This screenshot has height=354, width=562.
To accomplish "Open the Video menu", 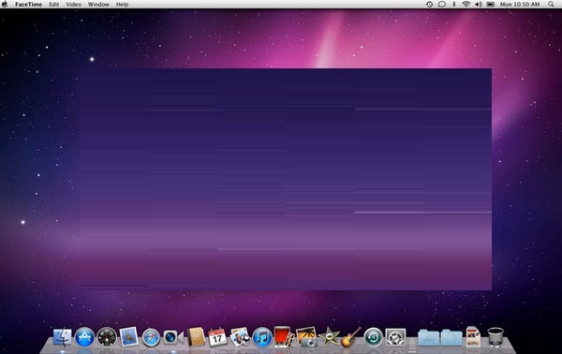I will (73, 5).
